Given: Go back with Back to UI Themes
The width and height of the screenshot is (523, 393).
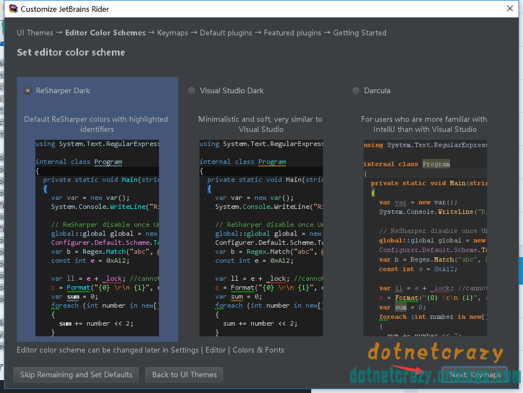Looking at the screenshot, I should [x=184, y=374].
